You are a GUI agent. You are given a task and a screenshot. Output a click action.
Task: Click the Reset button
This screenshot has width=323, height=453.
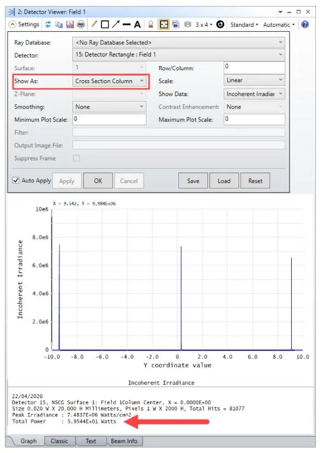(x=255, y=181)
